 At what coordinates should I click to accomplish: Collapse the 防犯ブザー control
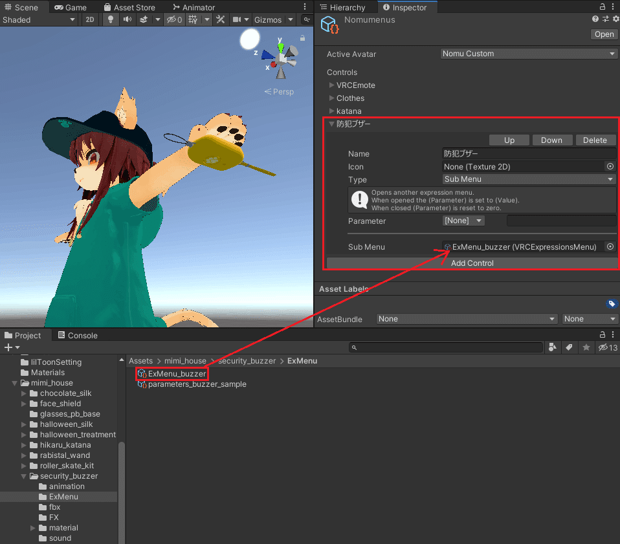(332, 124)
